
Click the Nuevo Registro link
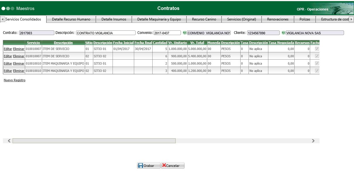15,80
